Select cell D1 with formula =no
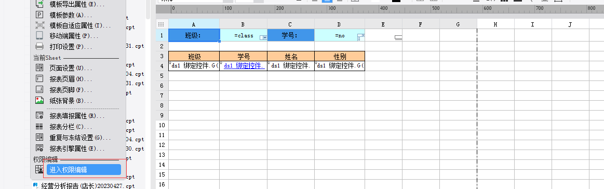This screenshot has height=189, width=604. [x=340, y=35]
